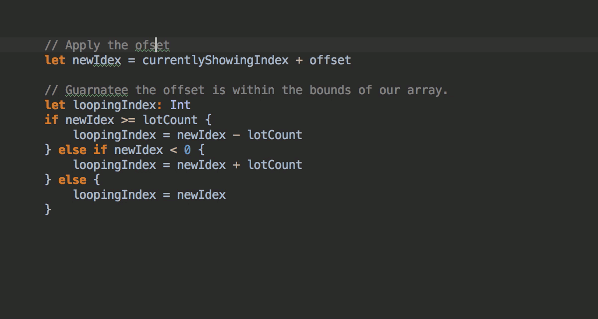Click the "Int" type annotation
Image resolution: width=598 pixels, height=319 pixels.
click(180, 105)
